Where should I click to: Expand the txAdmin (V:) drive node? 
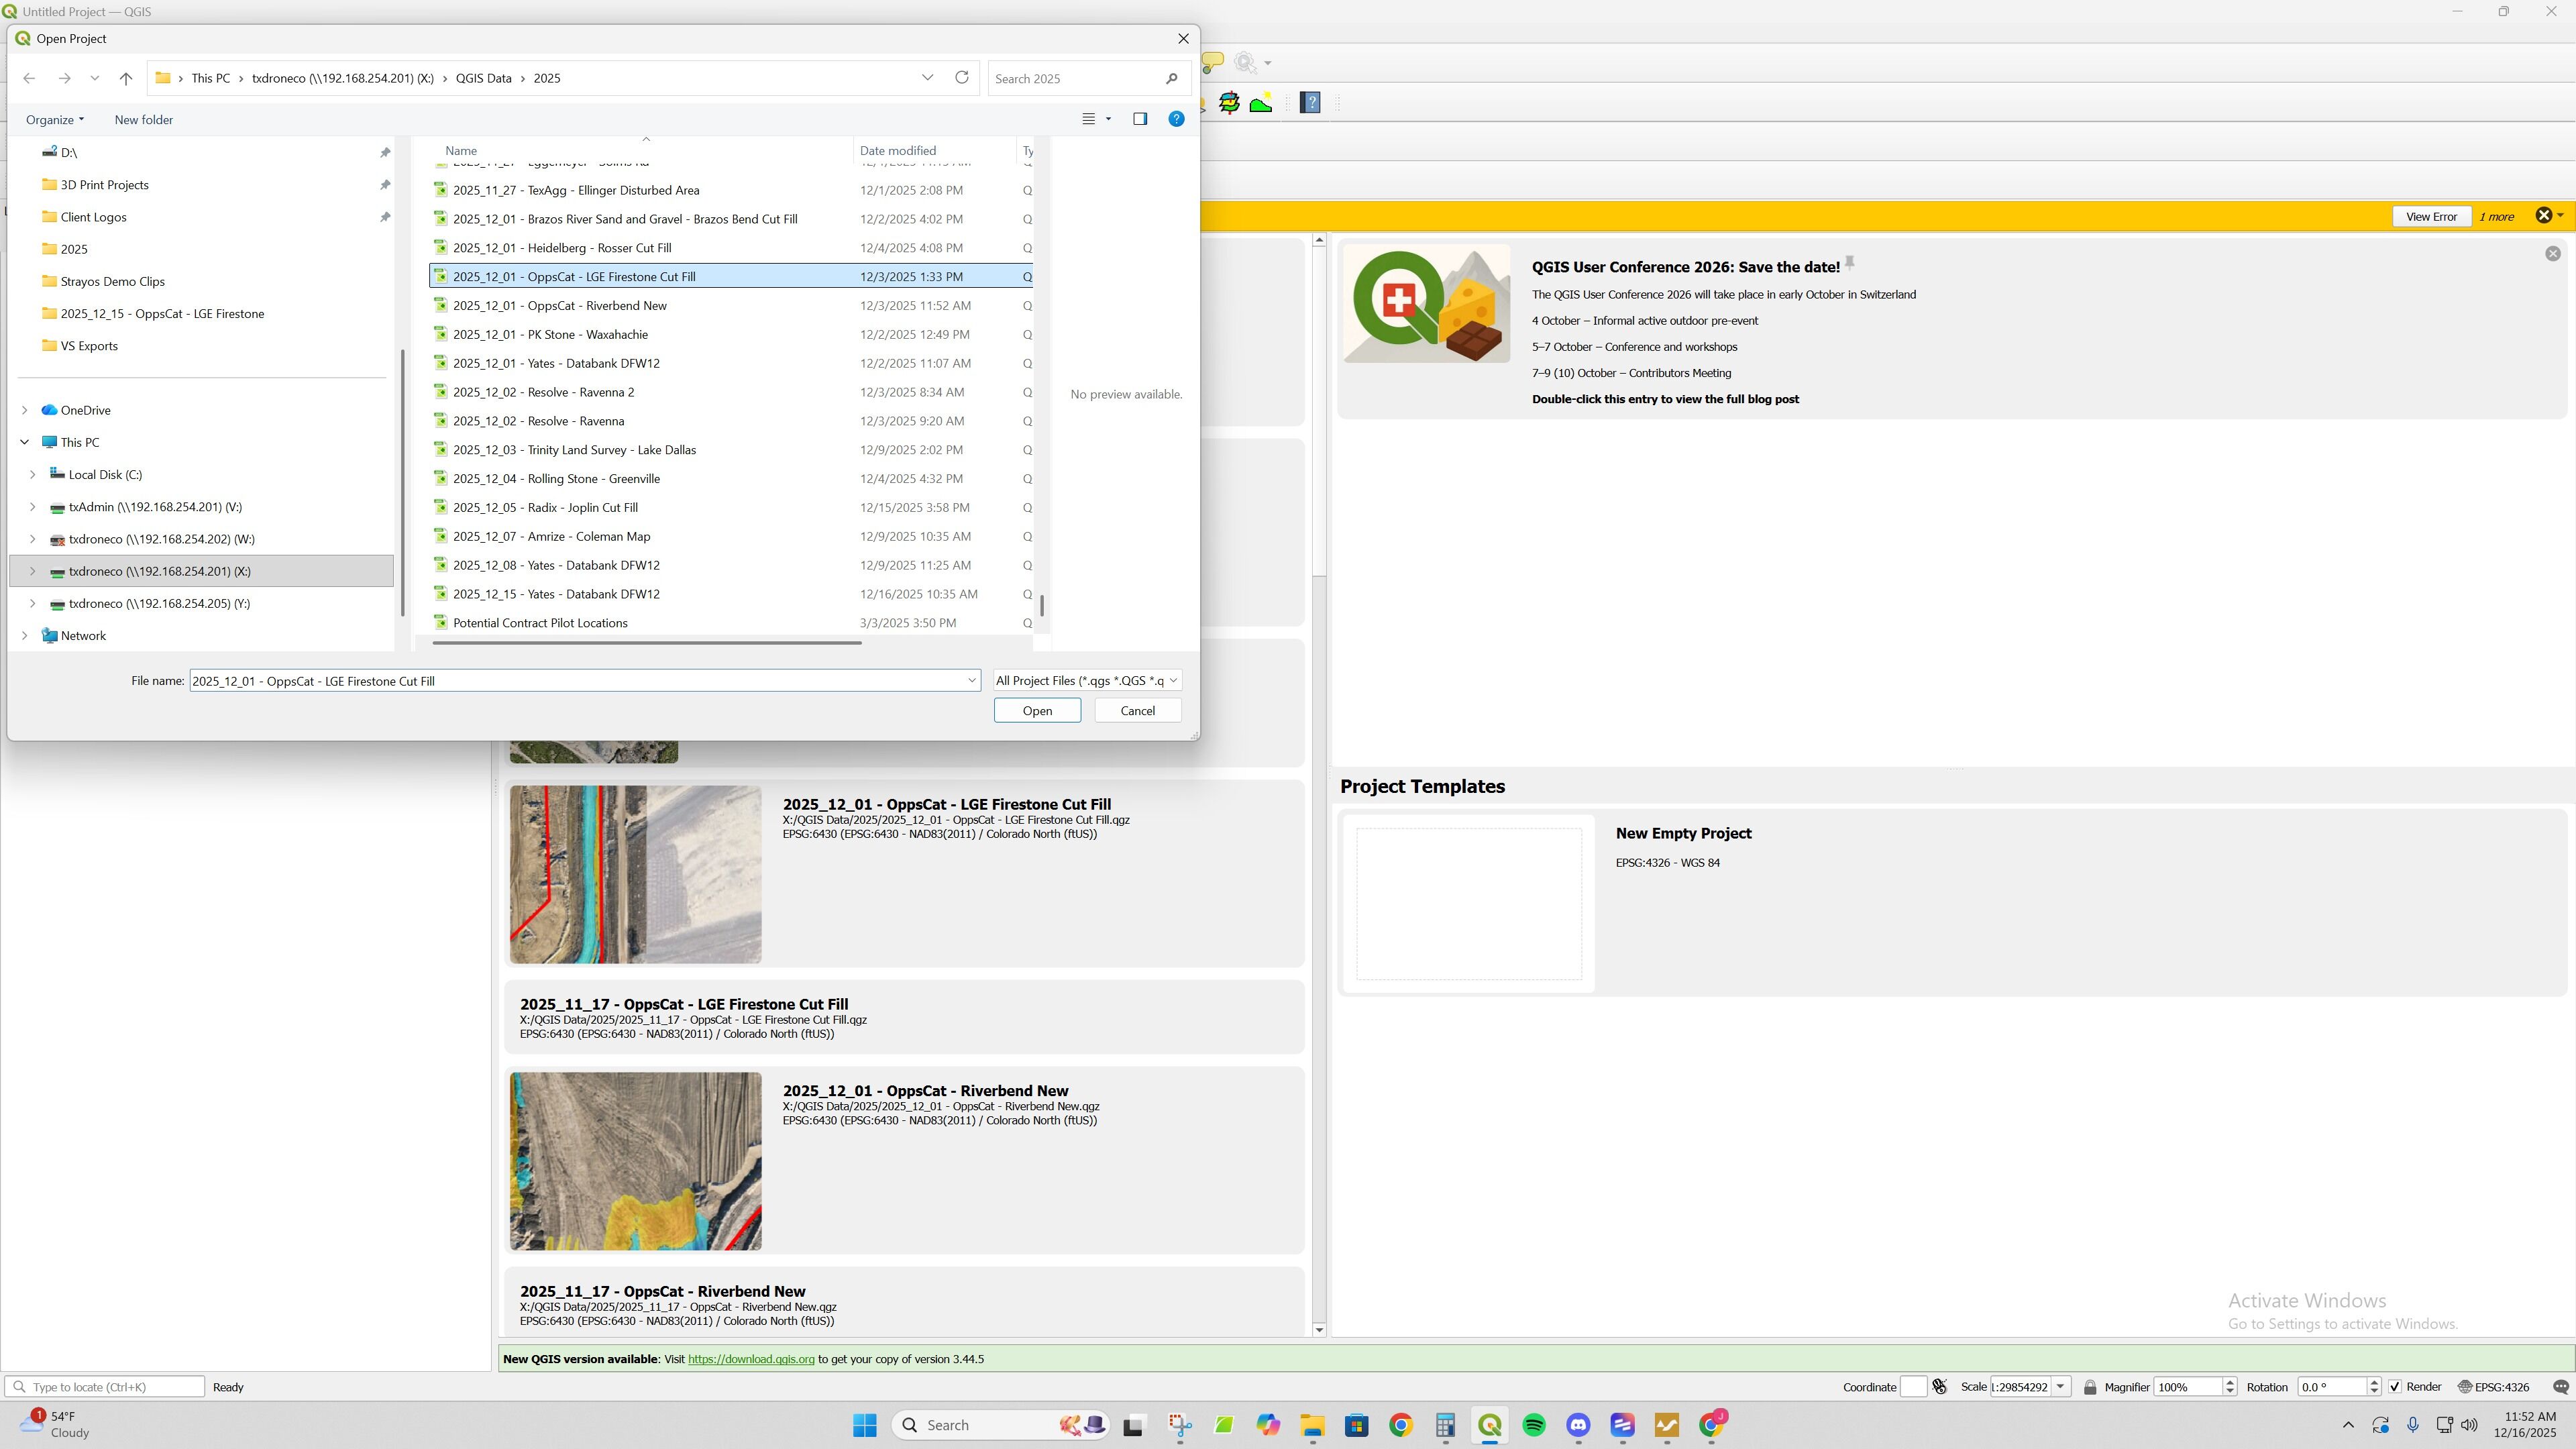coord(33,507)
